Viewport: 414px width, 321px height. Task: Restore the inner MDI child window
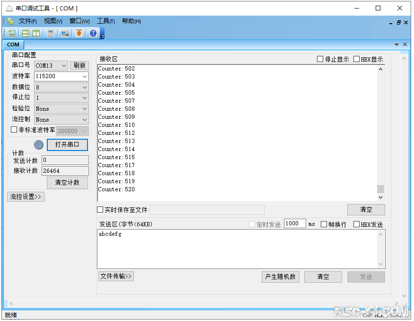(399, 23)
